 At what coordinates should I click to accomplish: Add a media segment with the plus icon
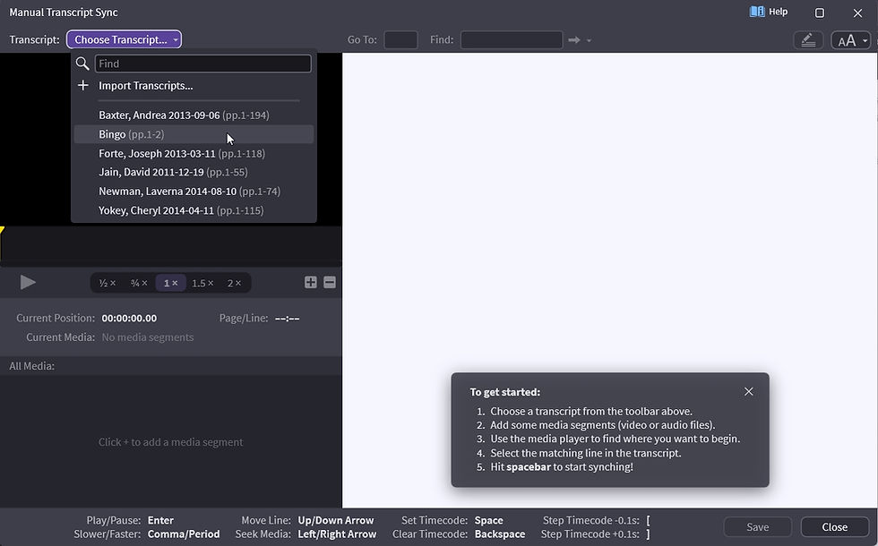[310, 281]
